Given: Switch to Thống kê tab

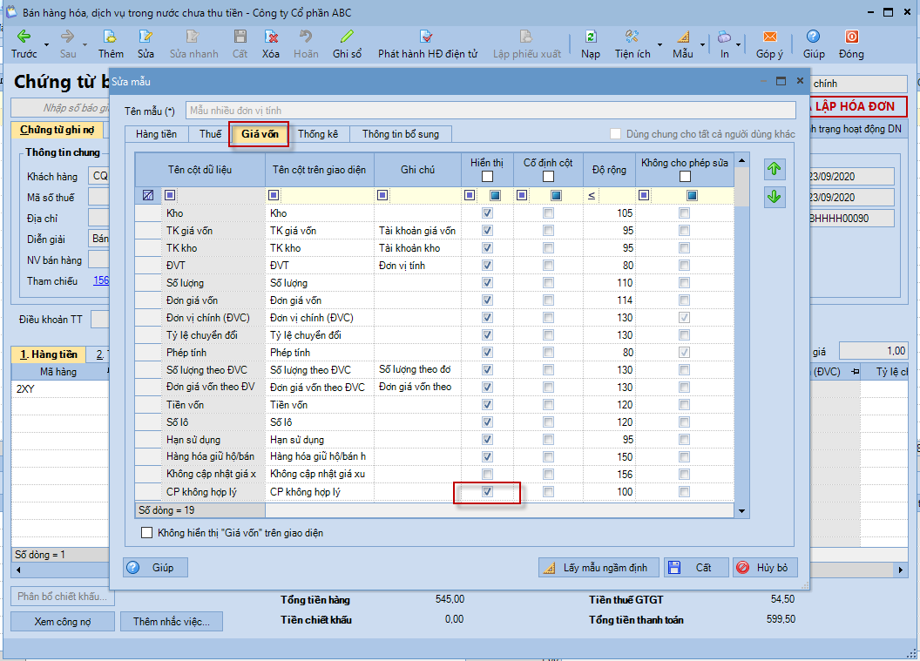Looking at the screenshot, I should pyautogui.click(x=318, y=134).
